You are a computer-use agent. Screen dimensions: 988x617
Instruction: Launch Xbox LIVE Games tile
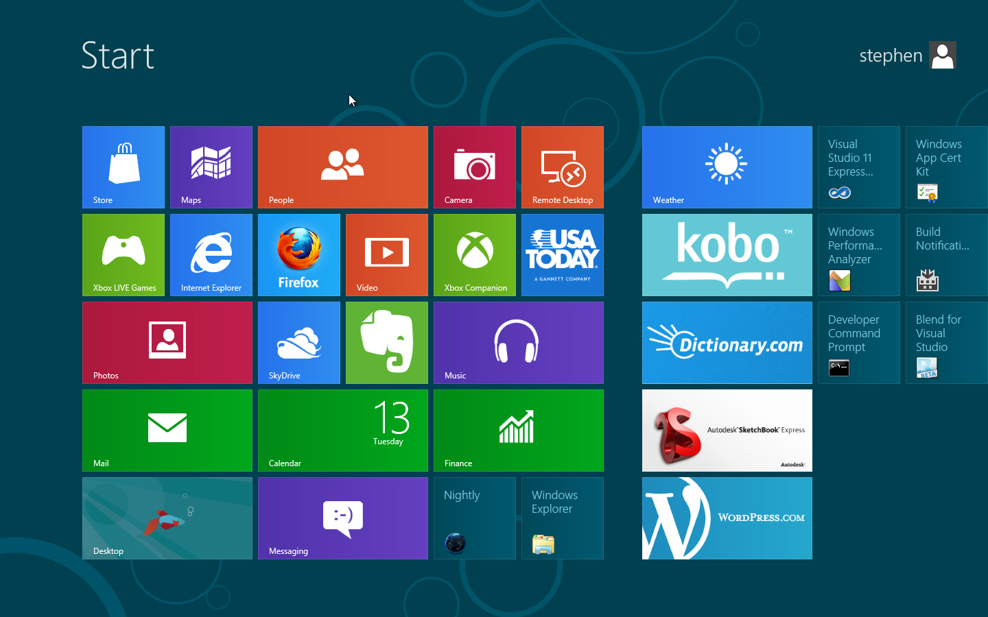pyautogui.click(x=123, y=254)
